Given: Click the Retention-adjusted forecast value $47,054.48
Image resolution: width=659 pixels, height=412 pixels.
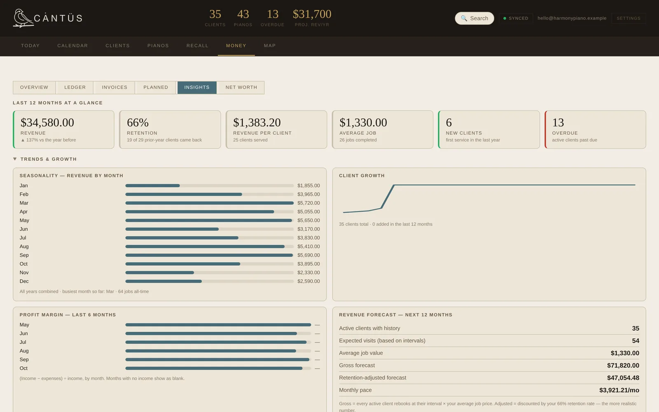Looking at the screenshot, I should [x=623, y=378].
